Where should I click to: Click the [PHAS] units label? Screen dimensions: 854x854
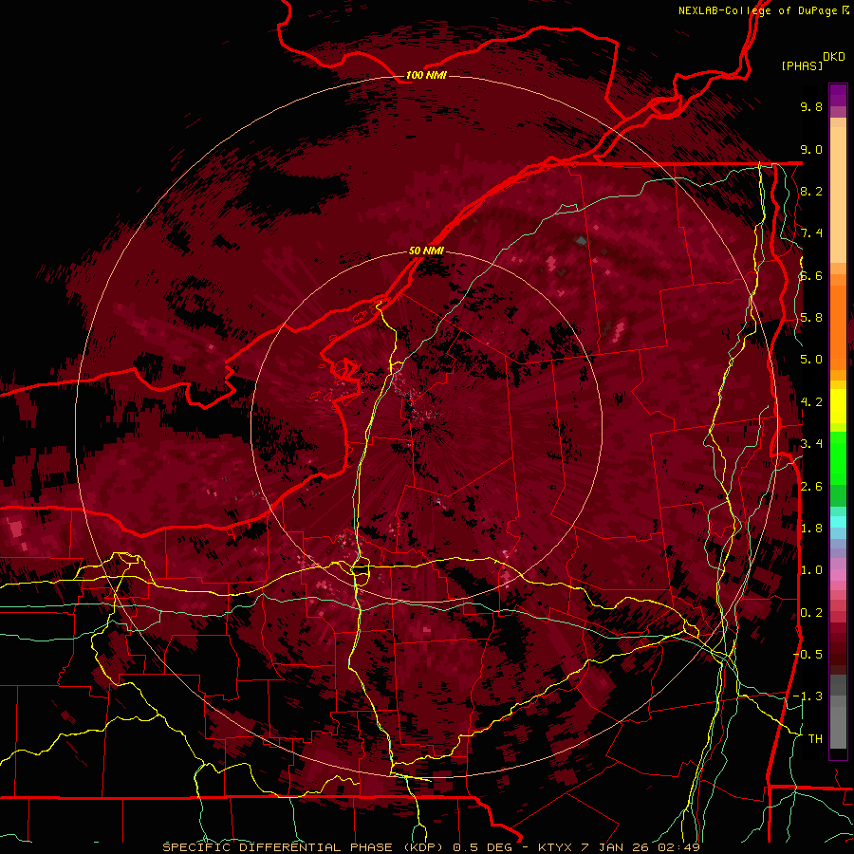[x=802, y=65]
